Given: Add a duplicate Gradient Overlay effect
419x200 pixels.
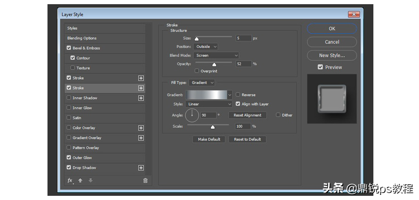Looking at the screenshot, I should tap(141, 138).
